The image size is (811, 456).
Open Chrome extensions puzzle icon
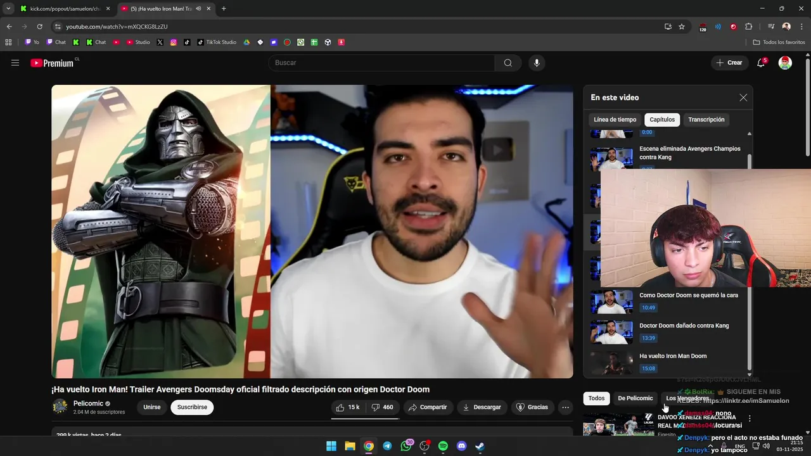coord(748,27)
